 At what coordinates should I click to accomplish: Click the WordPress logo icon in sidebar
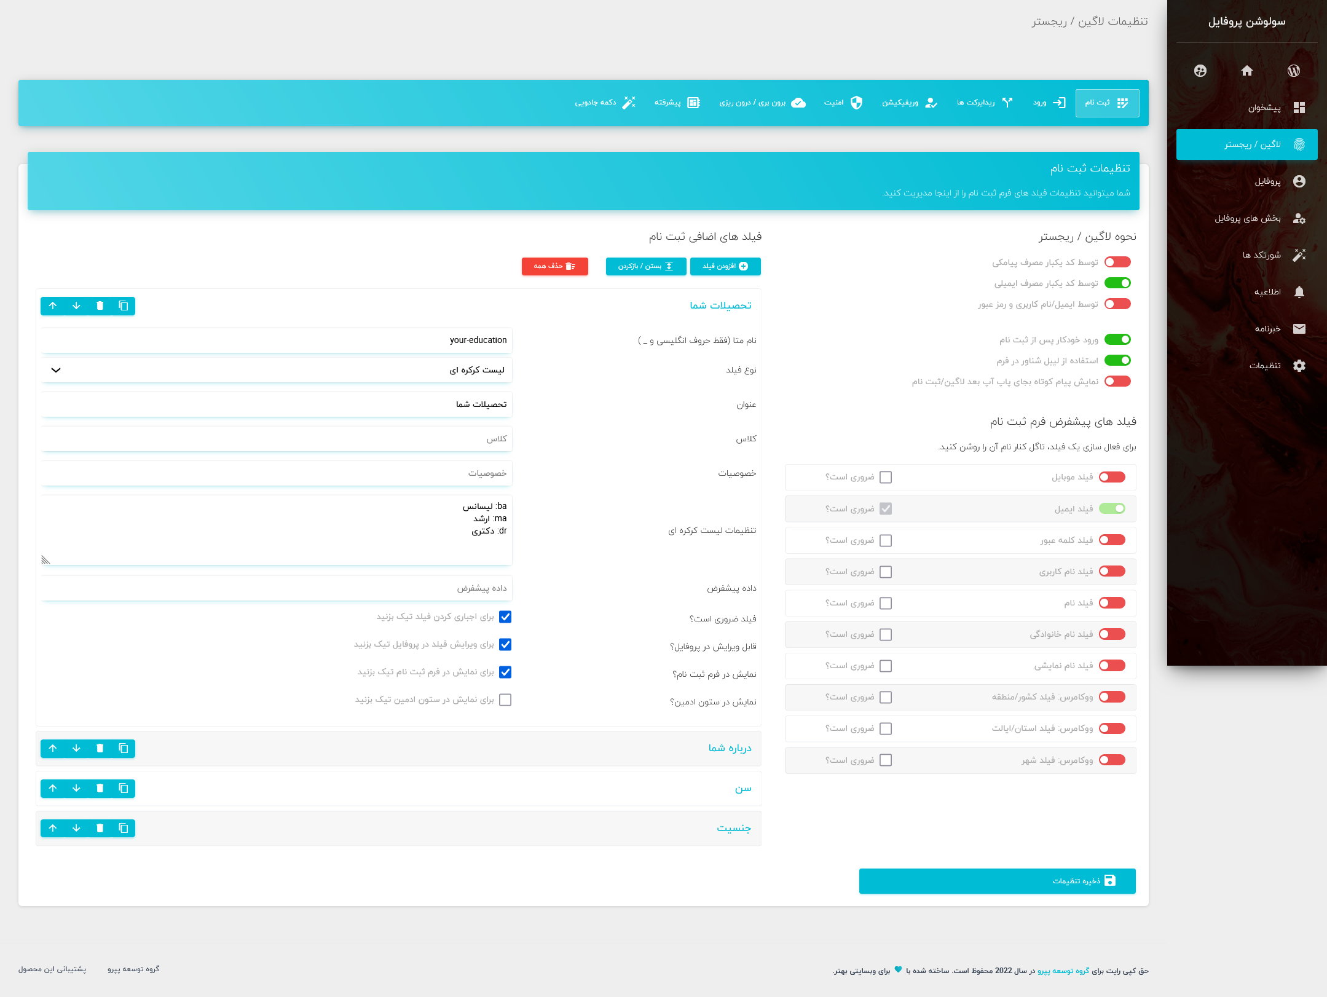tap(1293, 71)
